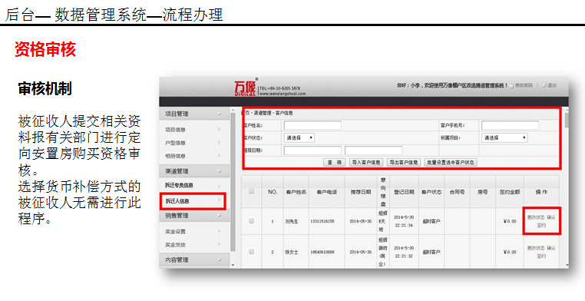
Task: Open the 客户状态 dropdown
Action: tap(299, 138)
